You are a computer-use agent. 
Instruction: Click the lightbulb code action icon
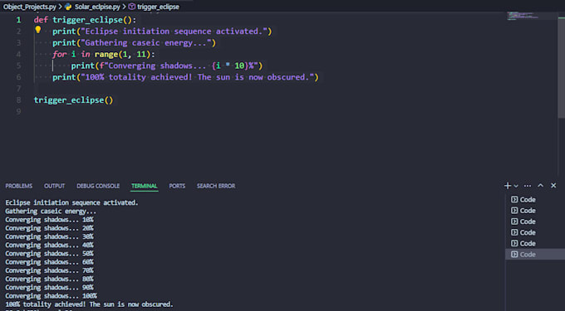pyautogui.click(x=38, y=30)
